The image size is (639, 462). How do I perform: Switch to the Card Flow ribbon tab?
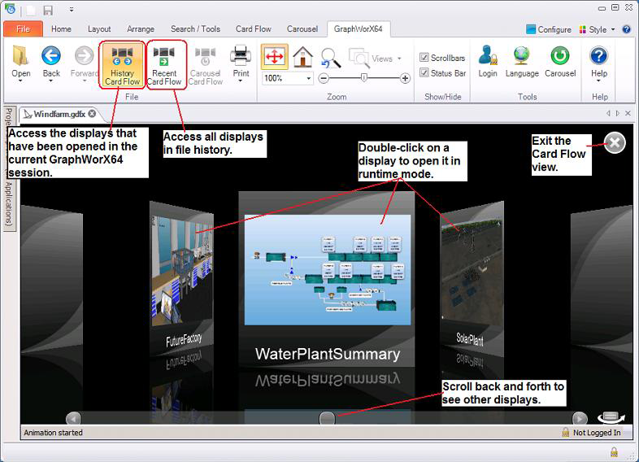(254, 29)
